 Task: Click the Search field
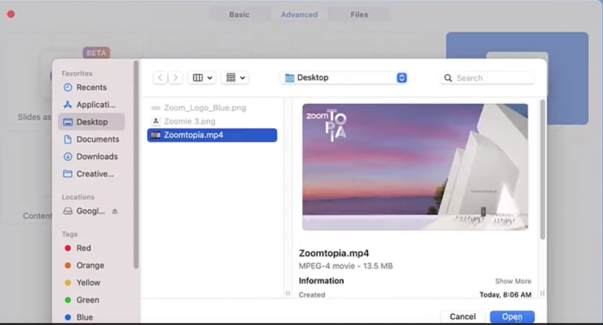(x=488, y=78)
